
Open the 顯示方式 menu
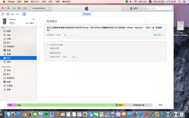coord(35,2)
